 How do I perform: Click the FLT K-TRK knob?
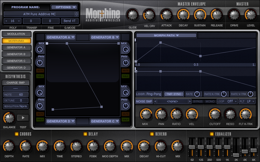tap(245, 114)
